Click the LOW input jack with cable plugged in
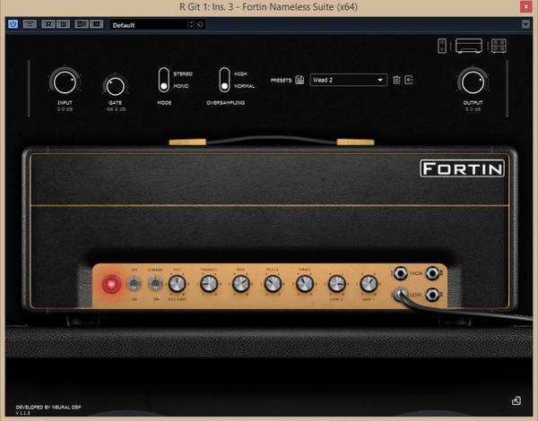The width and height of the screenshot is (538, 421). coord(401,295)
